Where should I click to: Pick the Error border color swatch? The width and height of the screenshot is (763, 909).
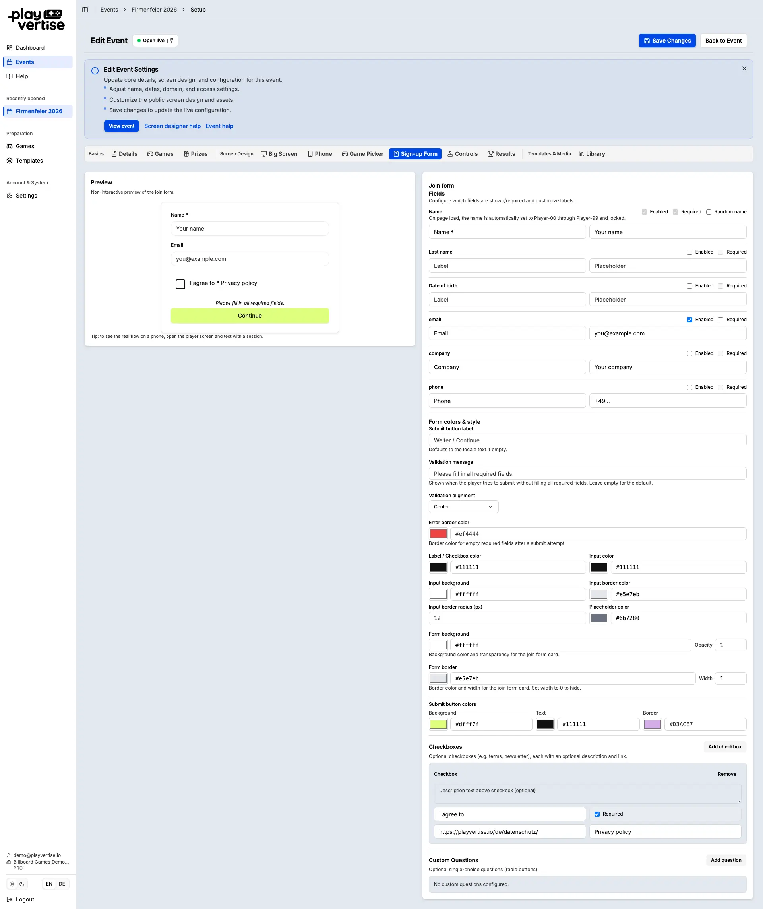click(438, 534)
